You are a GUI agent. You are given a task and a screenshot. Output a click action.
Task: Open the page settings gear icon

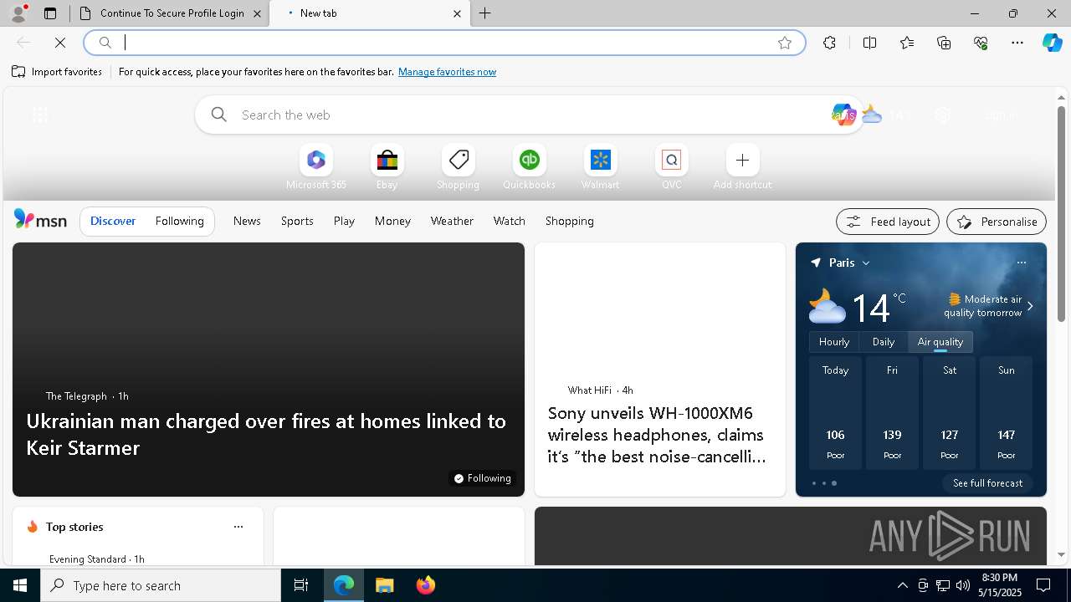(943, 115)
